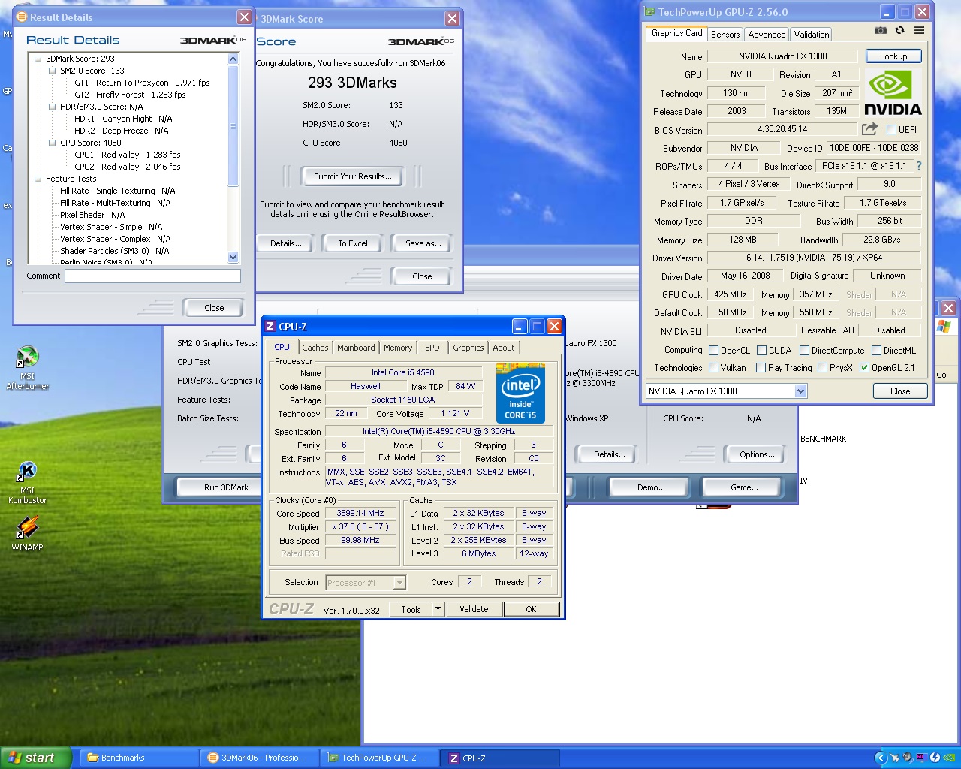Toggle the DirectCompute checkbox
961x769 pixels.
tap(804, 350)
